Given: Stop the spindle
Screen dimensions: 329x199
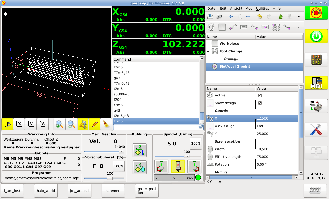Looking at the screenshot, I should 178,166.
